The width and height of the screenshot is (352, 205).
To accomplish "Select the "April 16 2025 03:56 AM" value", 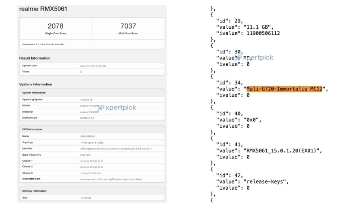I will 93,66.
